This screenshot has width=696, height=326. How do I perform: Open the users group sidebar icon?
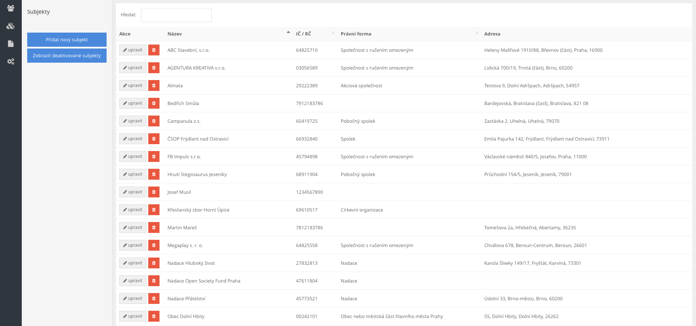[11, 8]
